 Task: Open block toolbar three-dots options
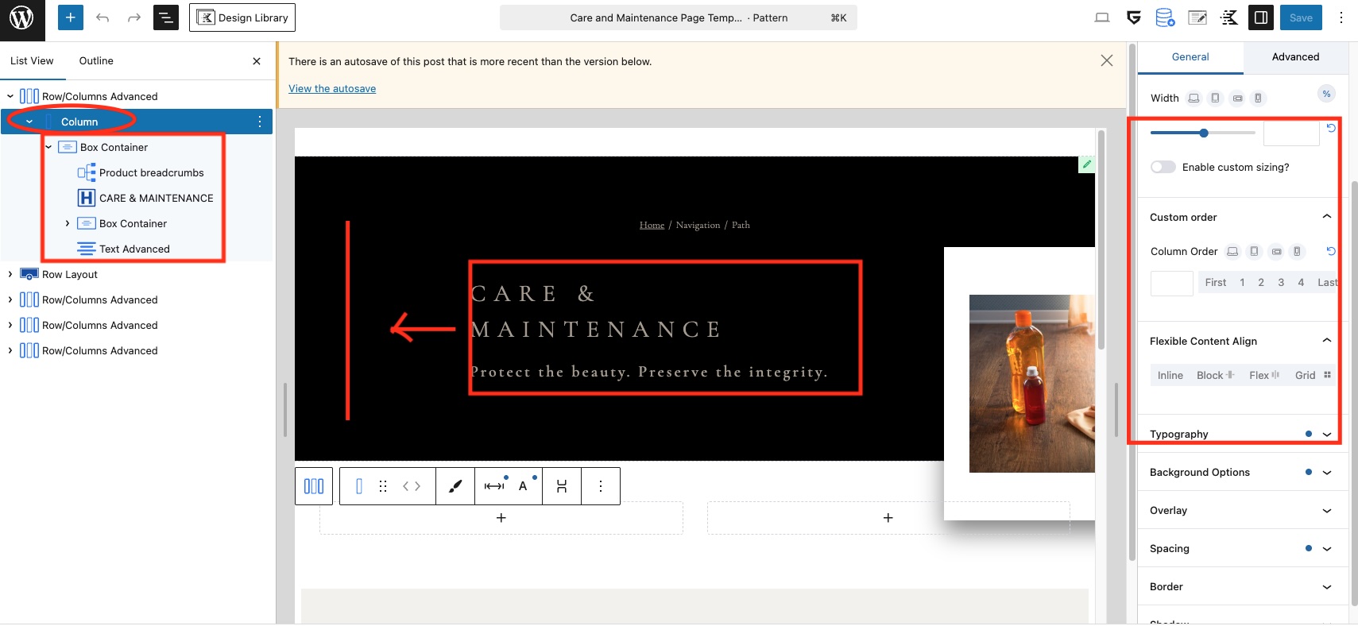tap(601, 486)
